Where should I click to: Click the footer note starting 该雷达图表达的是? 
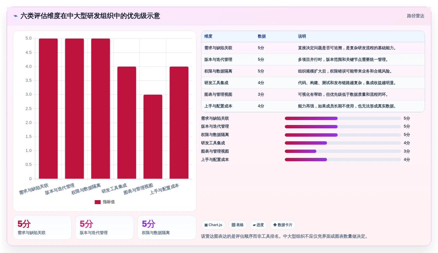(285, 236)
